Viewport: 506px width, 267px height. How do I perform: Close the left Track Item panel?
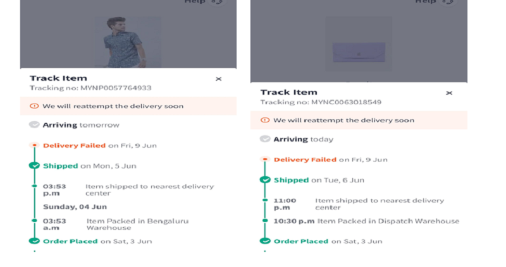(x=218, y=79)
